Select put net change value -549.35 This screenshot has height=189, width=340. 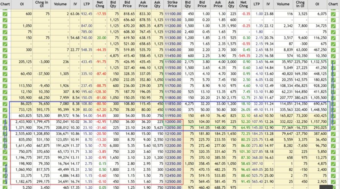click(244, 56)
